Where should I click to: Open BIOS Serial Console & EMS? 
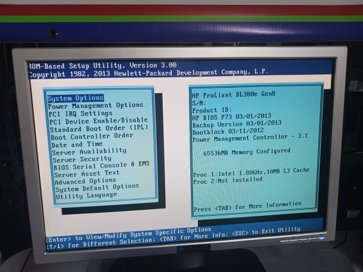click(x=101, y=164)
